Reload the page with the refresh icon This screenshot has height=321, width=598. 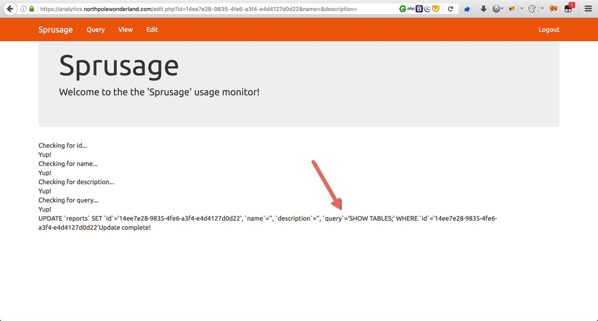click(450, 9)
